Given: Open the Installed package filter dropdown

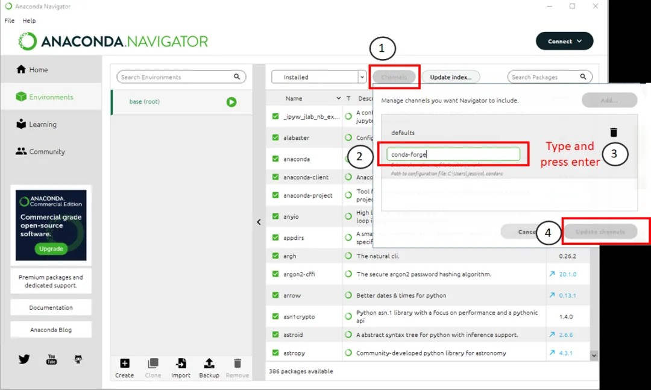Looking at the screenshot, I should (318, 77).
